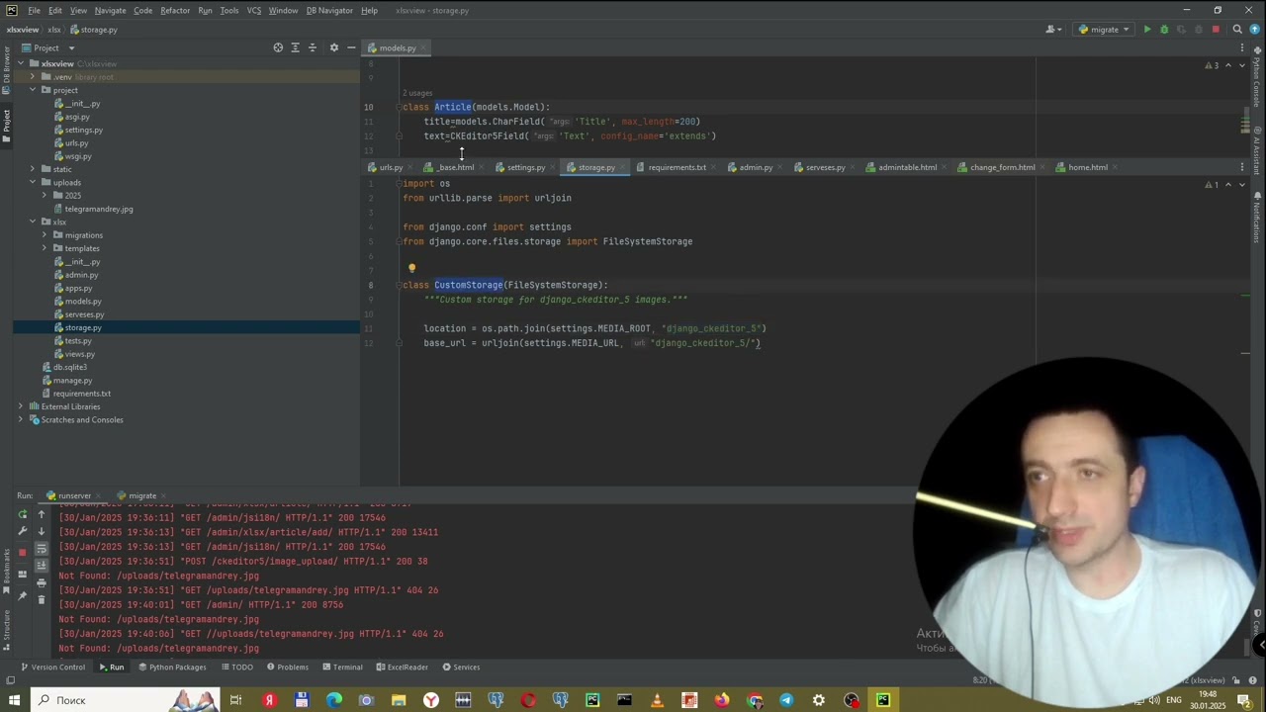The width and height of the screenshot is (1266, 712).
Task: Start debugging with the green bug icon
Action: 1164,30
